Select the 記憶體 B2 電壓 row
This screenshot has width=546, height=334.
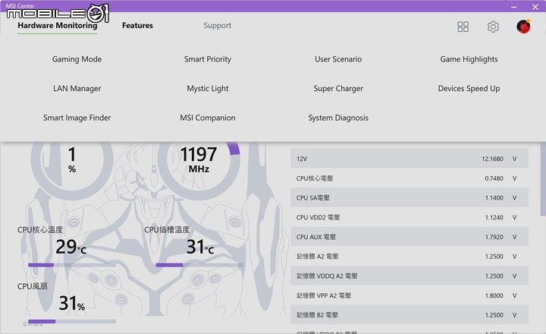coord(409,315)
